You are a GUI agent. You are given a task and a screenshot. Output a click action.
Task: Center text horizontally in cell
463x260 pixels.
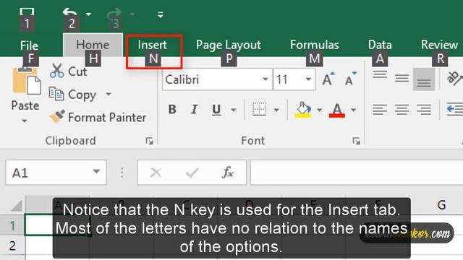402,110
